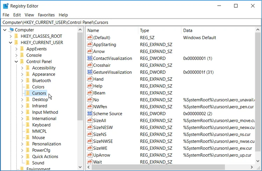This screenshot has height=171, width=262.
Task: Select the UpArrow value icon
Action: pos(89,155)
